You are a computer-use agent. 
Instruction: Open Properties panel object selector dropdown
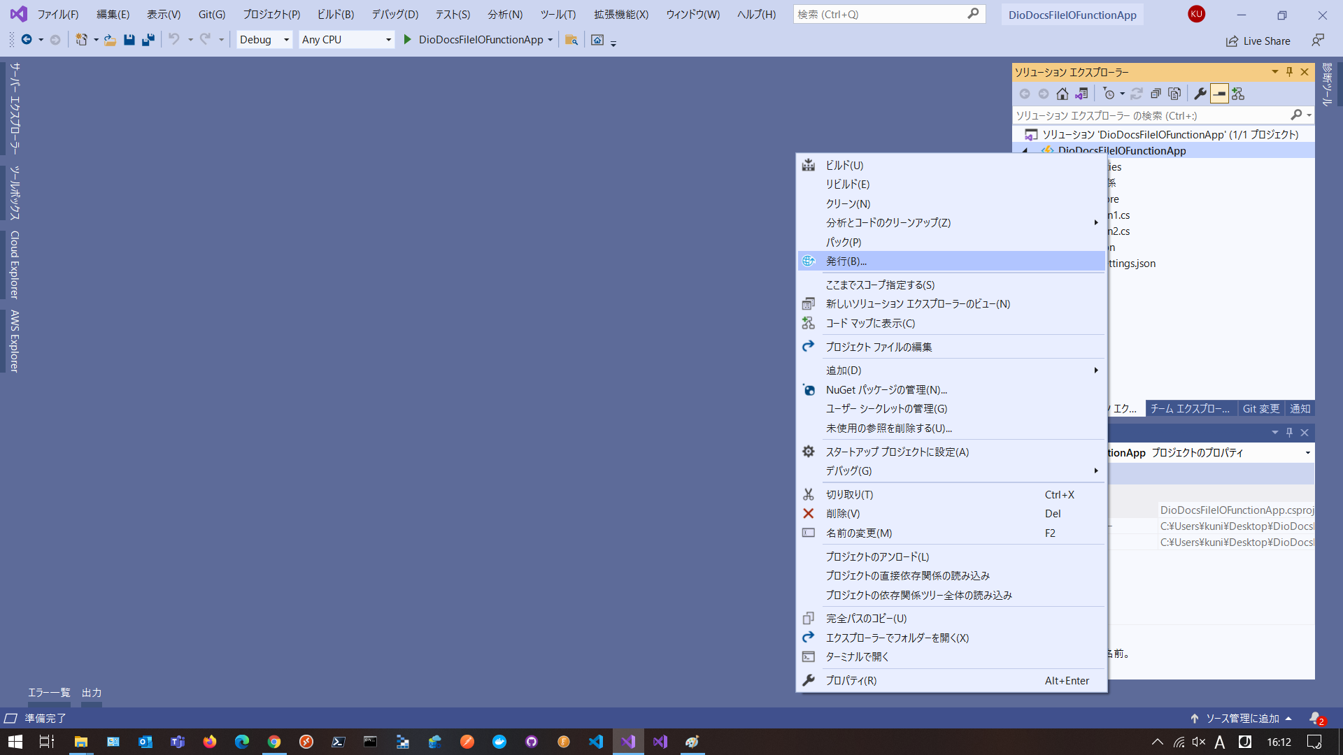(1307, 453)
